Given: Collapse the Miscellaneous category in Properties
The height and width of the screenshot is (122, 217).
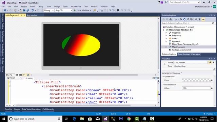Looking at the screenshot, I should [x=163, y=85].
